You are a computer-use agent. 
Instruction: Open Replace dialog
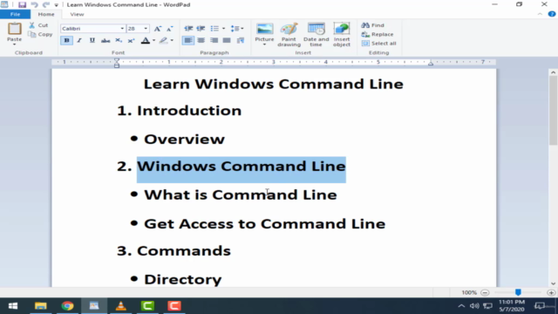coord(378,35)
